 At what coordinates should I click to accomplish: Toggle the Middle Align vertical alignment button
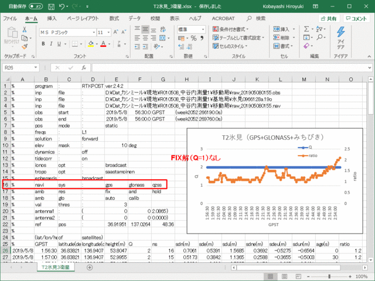tap(145, 29)
